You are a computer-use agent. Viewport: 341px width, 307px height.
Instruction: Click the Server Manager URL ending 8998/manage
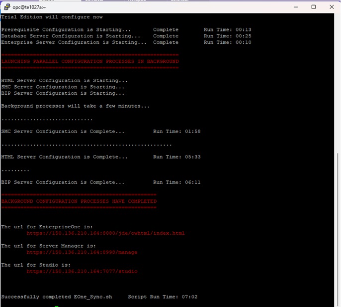click(x=82, y=252)
